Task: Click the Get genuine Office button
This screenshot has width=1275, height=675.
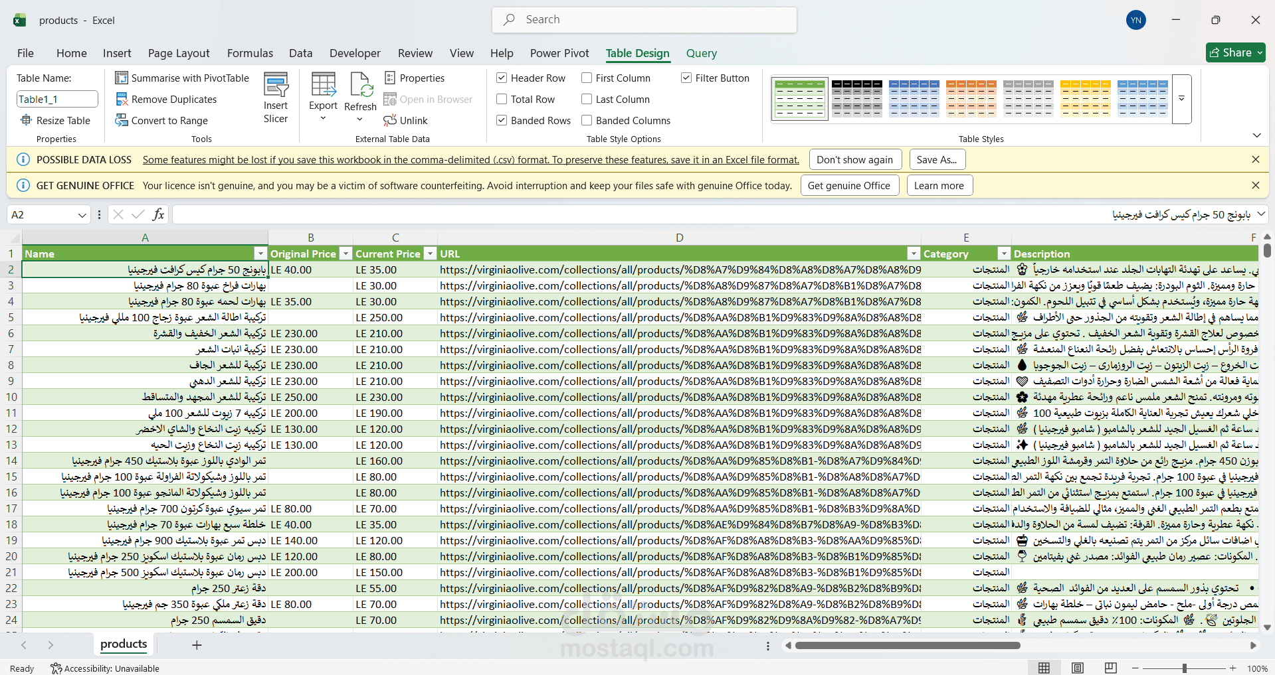Action: 849,186
